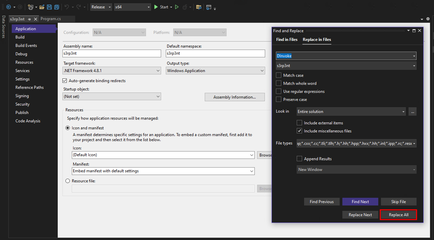Expand the s3rp3nt replace term history
Screen dimensions: 434x240
pyautogui.click(x=414, y=66)
